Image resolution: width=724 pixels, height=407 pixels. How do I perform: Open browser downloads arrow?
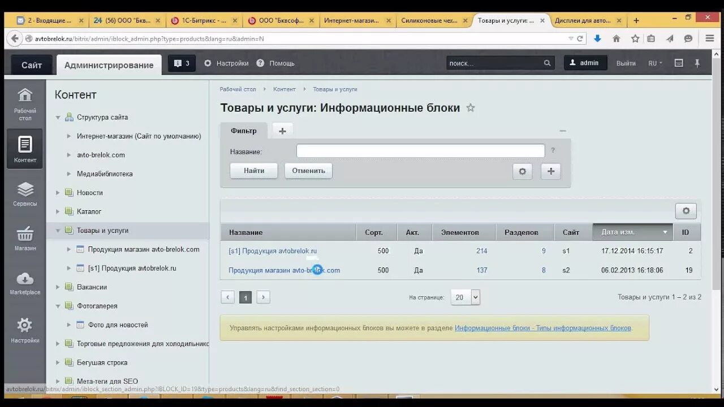597,38
